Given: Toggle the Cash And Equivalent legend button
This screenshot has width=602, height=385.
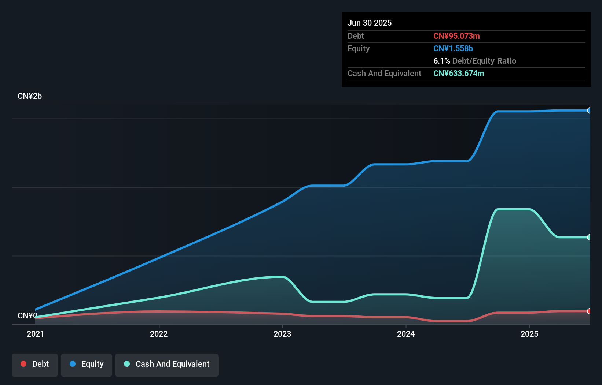Looking at the screenshot, I should 167,365.
